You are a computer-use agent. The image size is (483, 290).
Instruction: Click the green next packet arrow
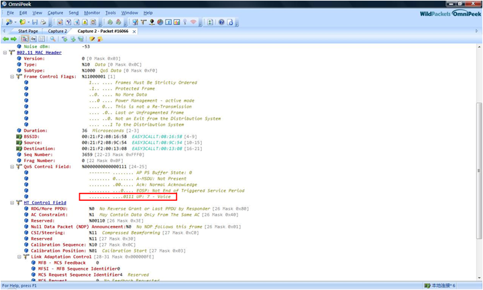tap(13, 39)
